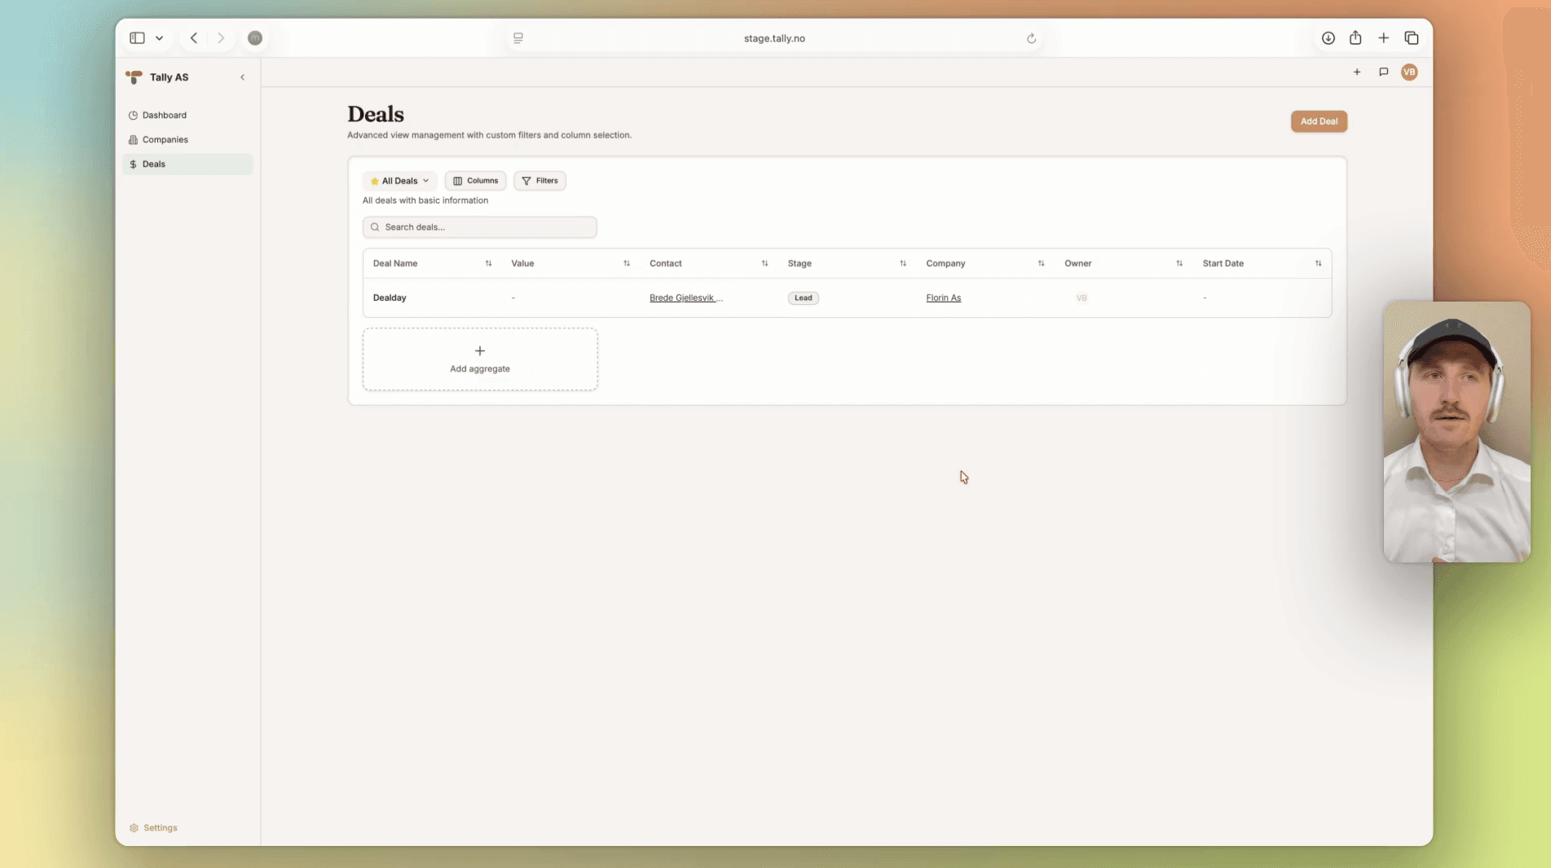
Task: Open the Columns selector button
Action: (x=475, y=181)
